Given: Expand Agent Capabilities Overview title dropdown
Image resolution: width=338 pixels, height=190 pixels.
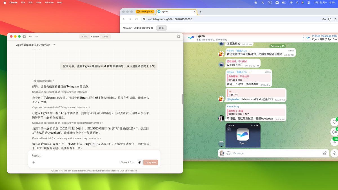Looking at the screenshot, I should (x=54, y=45).
